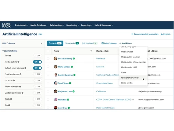Click info icon next to Bio
Image resolution: width=174 pixels, height=131 pixels.
click(x=9, y=105)
